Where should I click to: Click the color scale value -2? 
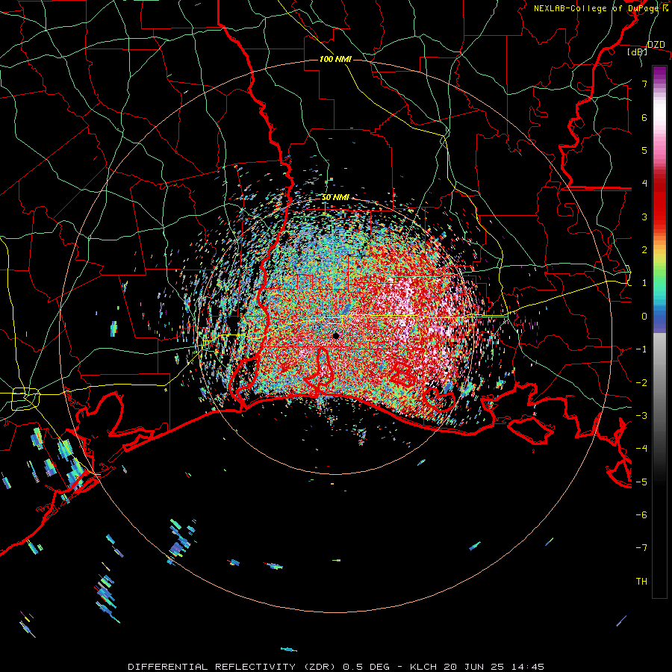tap(641, 383)
